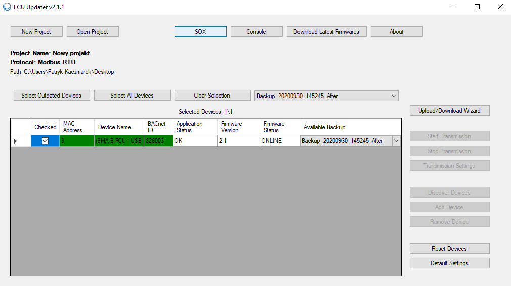Click the Device Name cell ISMA-B-FCU - USB
The height and width of the screenshot is (286, 511).
pyautogui.click(x=119, y=141)
